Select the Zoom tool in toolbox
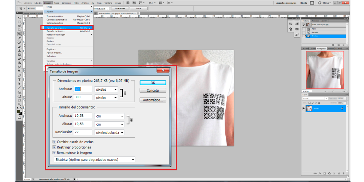Viewport: 364px width, 182px height. coord(20,105)
